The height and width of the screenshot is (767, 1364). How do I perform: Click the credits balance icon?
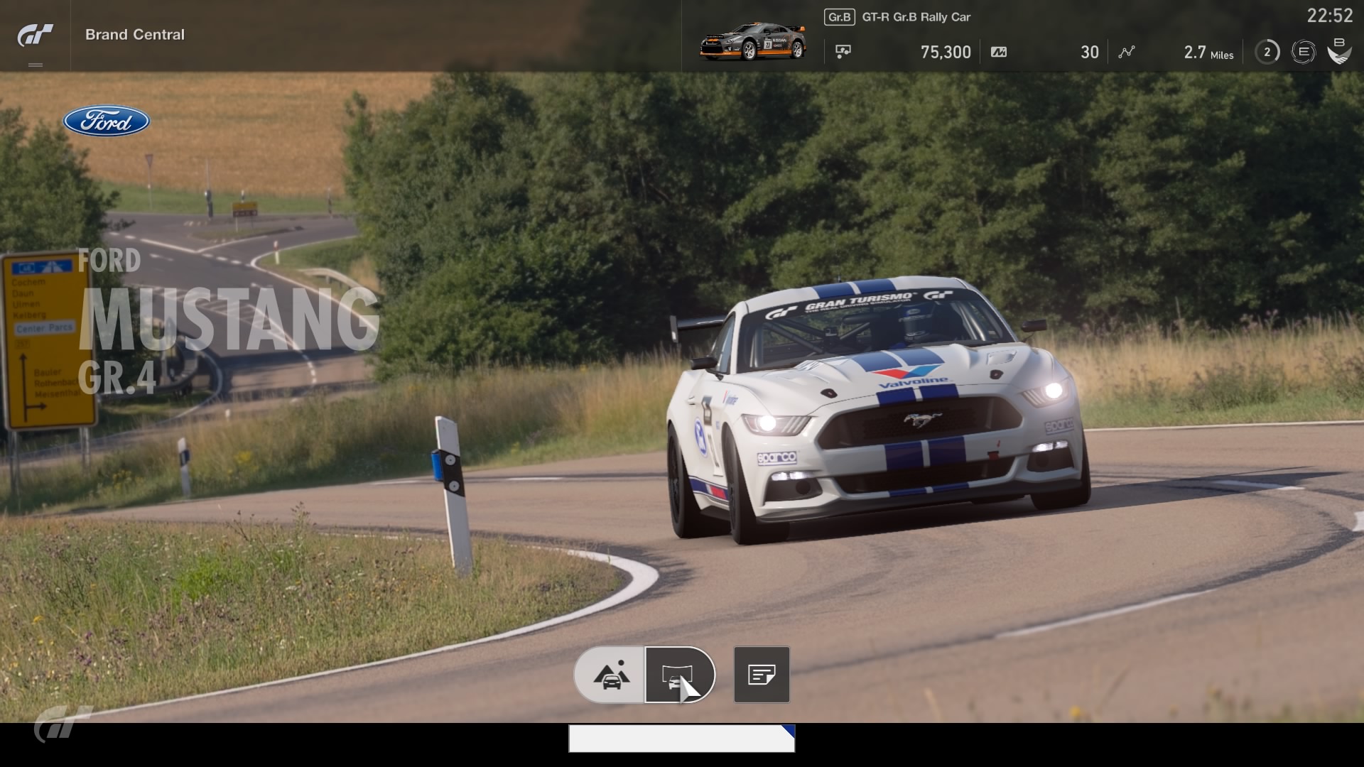point(843,52)
